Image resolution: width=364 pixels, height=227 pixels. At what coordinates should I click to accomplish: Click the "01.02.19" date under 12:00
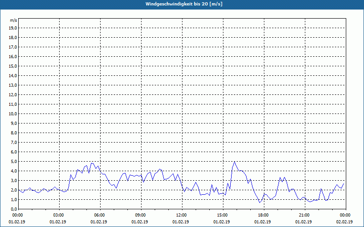tap(181, 222)
